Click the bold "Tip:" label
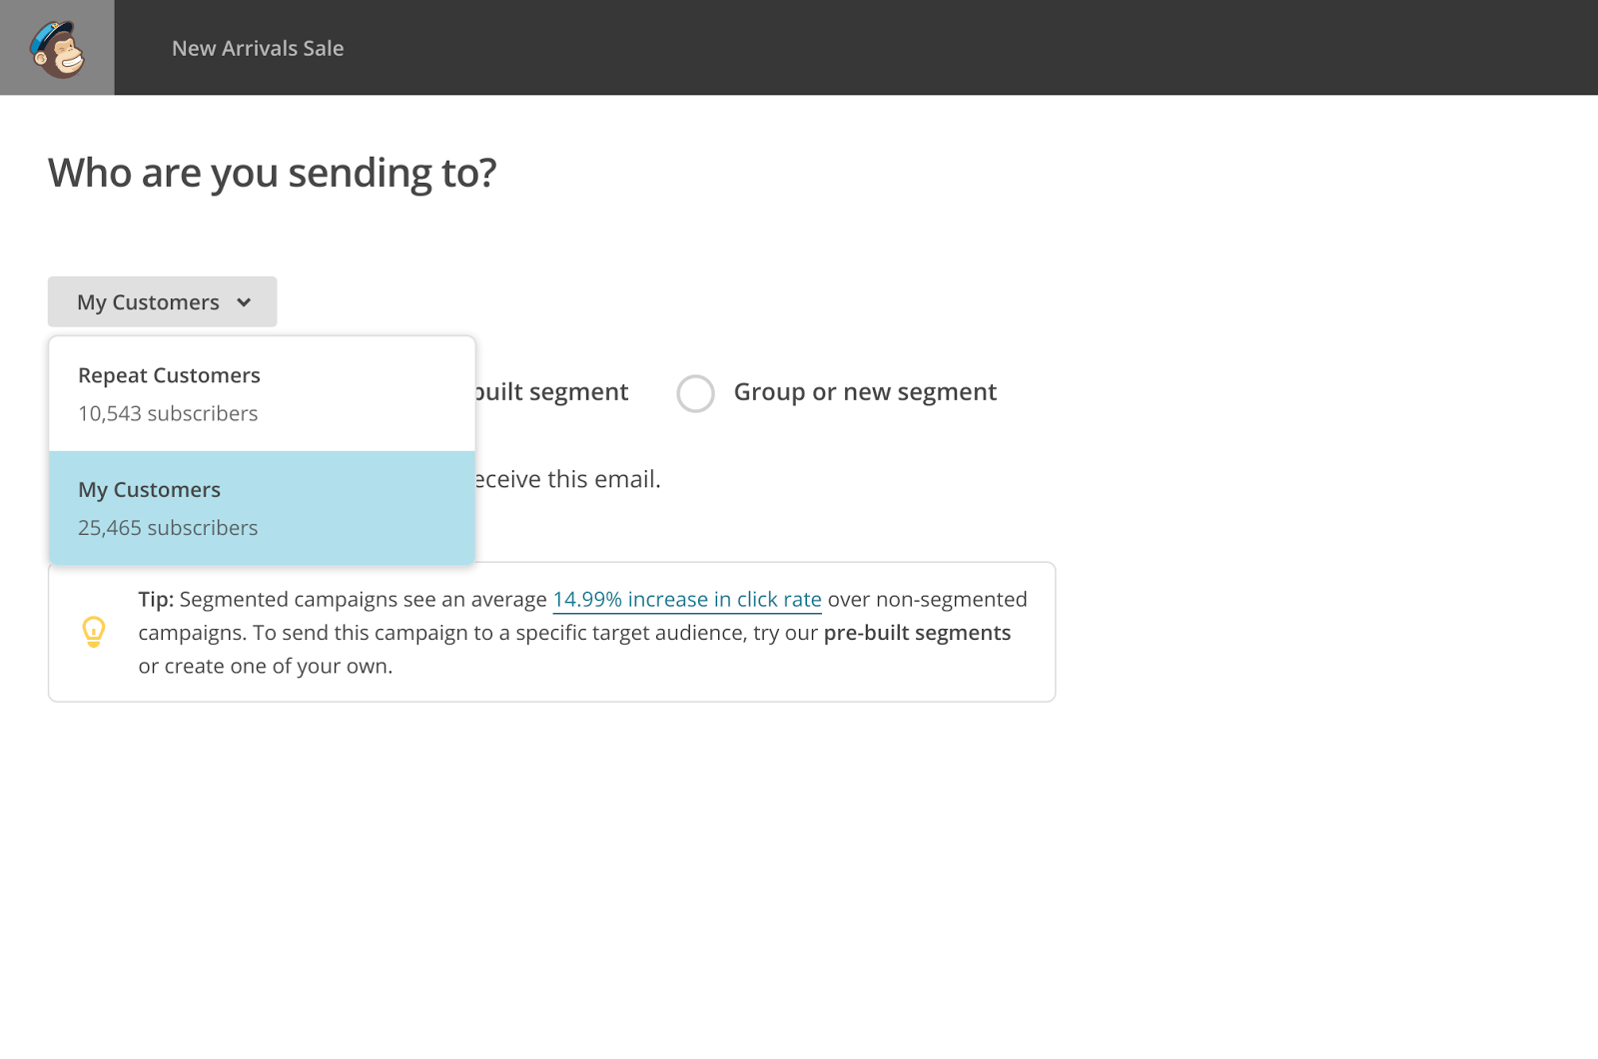 [x=156, y=600]
